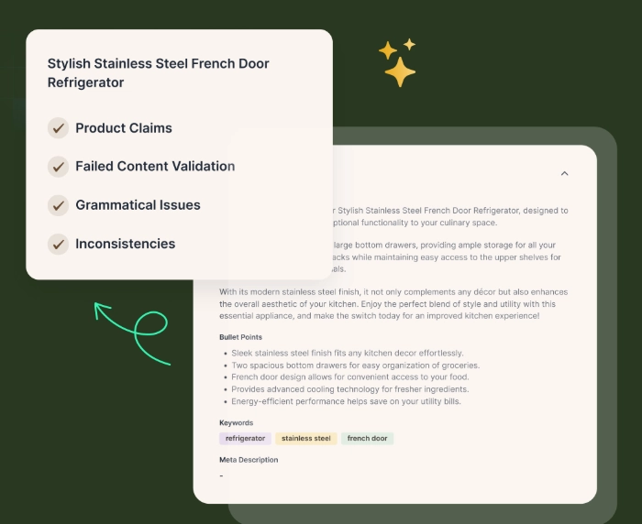Toggle the Failed Content Validation checkmark
642x524 pixels.
[x=59, y=167]
